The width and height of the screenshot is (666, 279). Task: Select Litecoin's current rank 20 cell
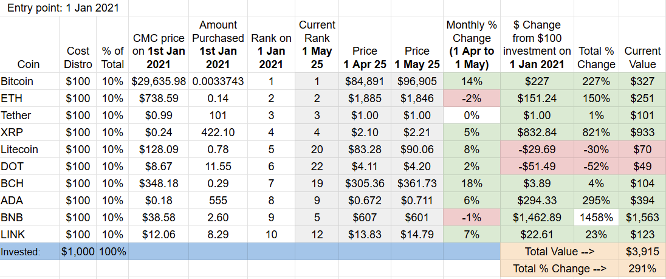[317, 149]
